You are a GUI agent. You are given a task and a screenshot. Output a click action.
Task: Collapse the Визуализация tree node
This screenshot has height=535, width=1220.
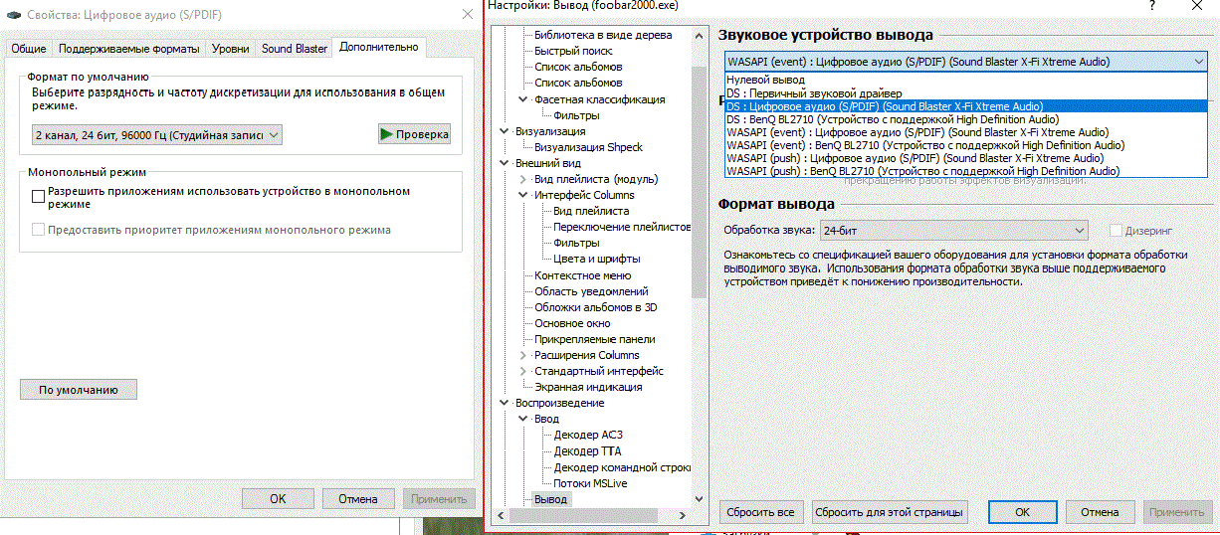click(505, 131)
